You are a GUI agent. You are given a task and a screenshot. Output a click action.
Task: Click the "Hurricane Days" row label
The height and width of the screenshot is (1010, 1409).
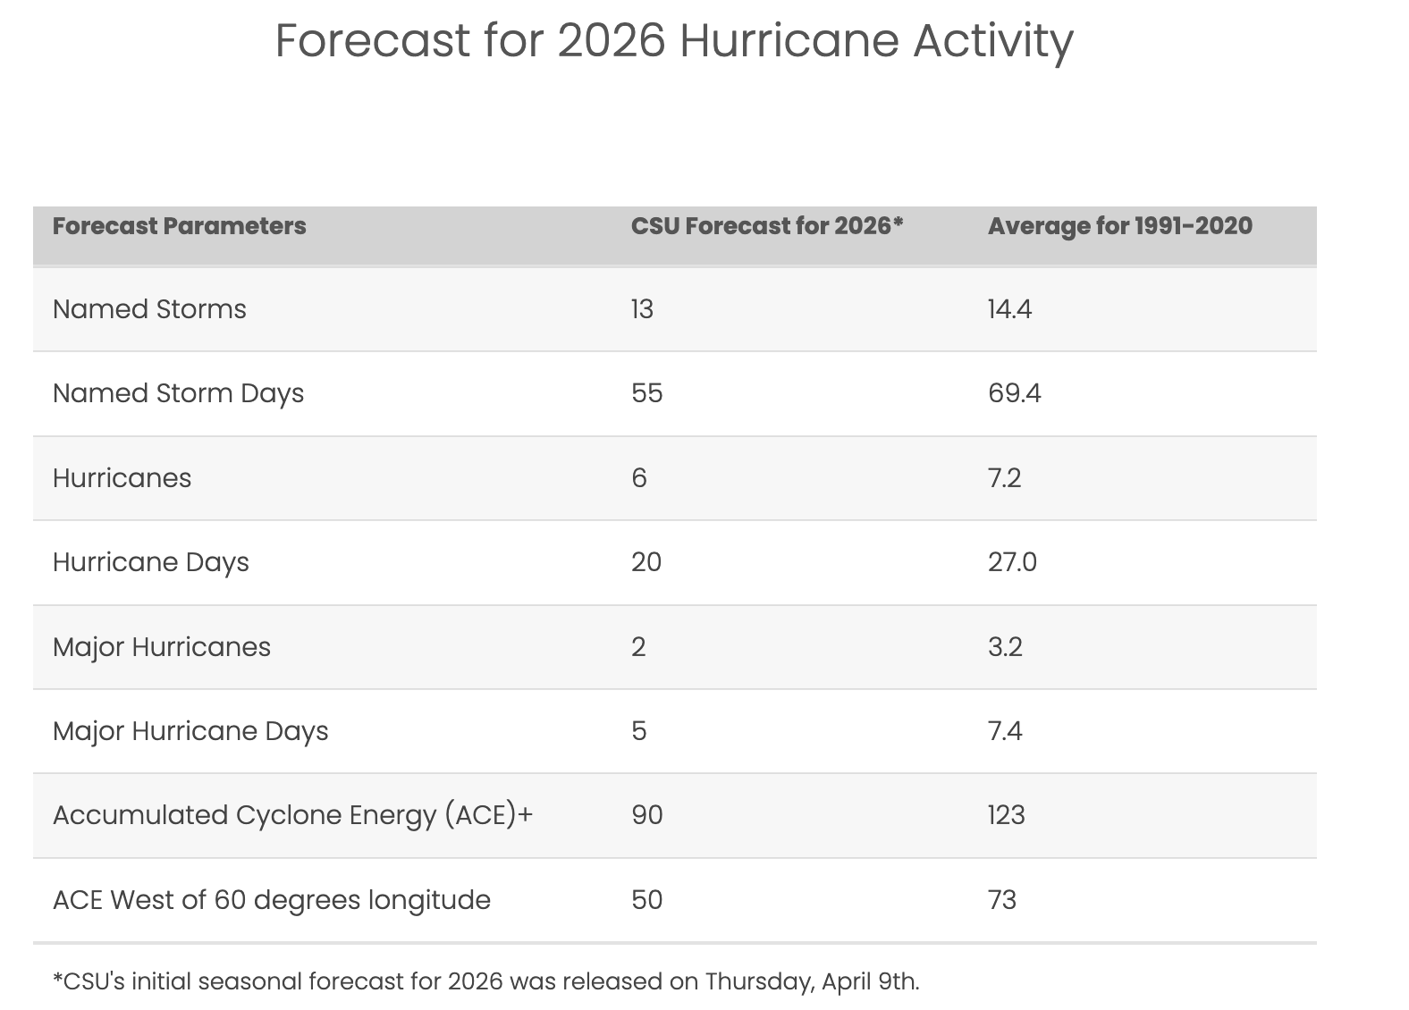click(x=150, y=562)
